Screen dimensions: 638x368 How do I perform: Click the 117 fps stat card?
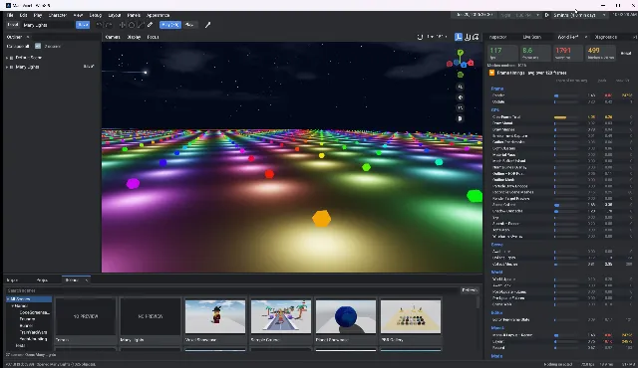(x=502, y=53)
